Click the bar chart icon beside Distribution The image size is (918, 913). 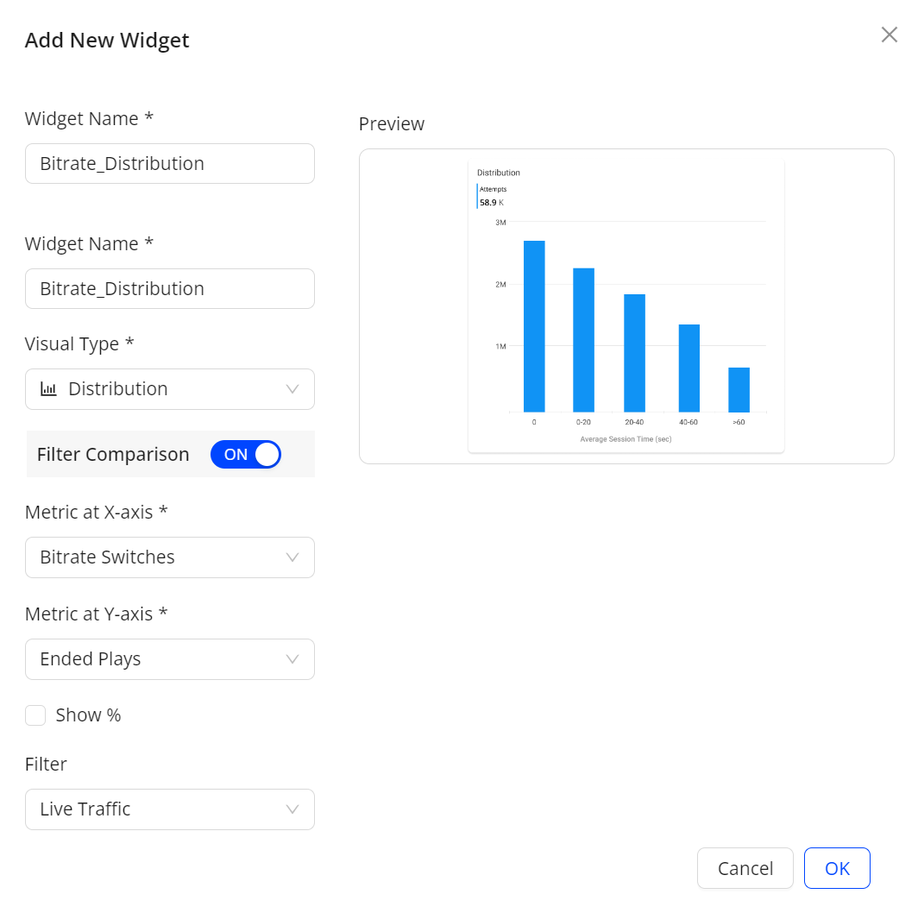tap(48, 389)
